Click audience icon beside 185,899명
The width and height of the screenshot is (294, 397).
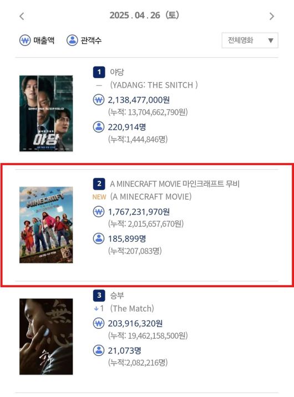coord(99,238)
